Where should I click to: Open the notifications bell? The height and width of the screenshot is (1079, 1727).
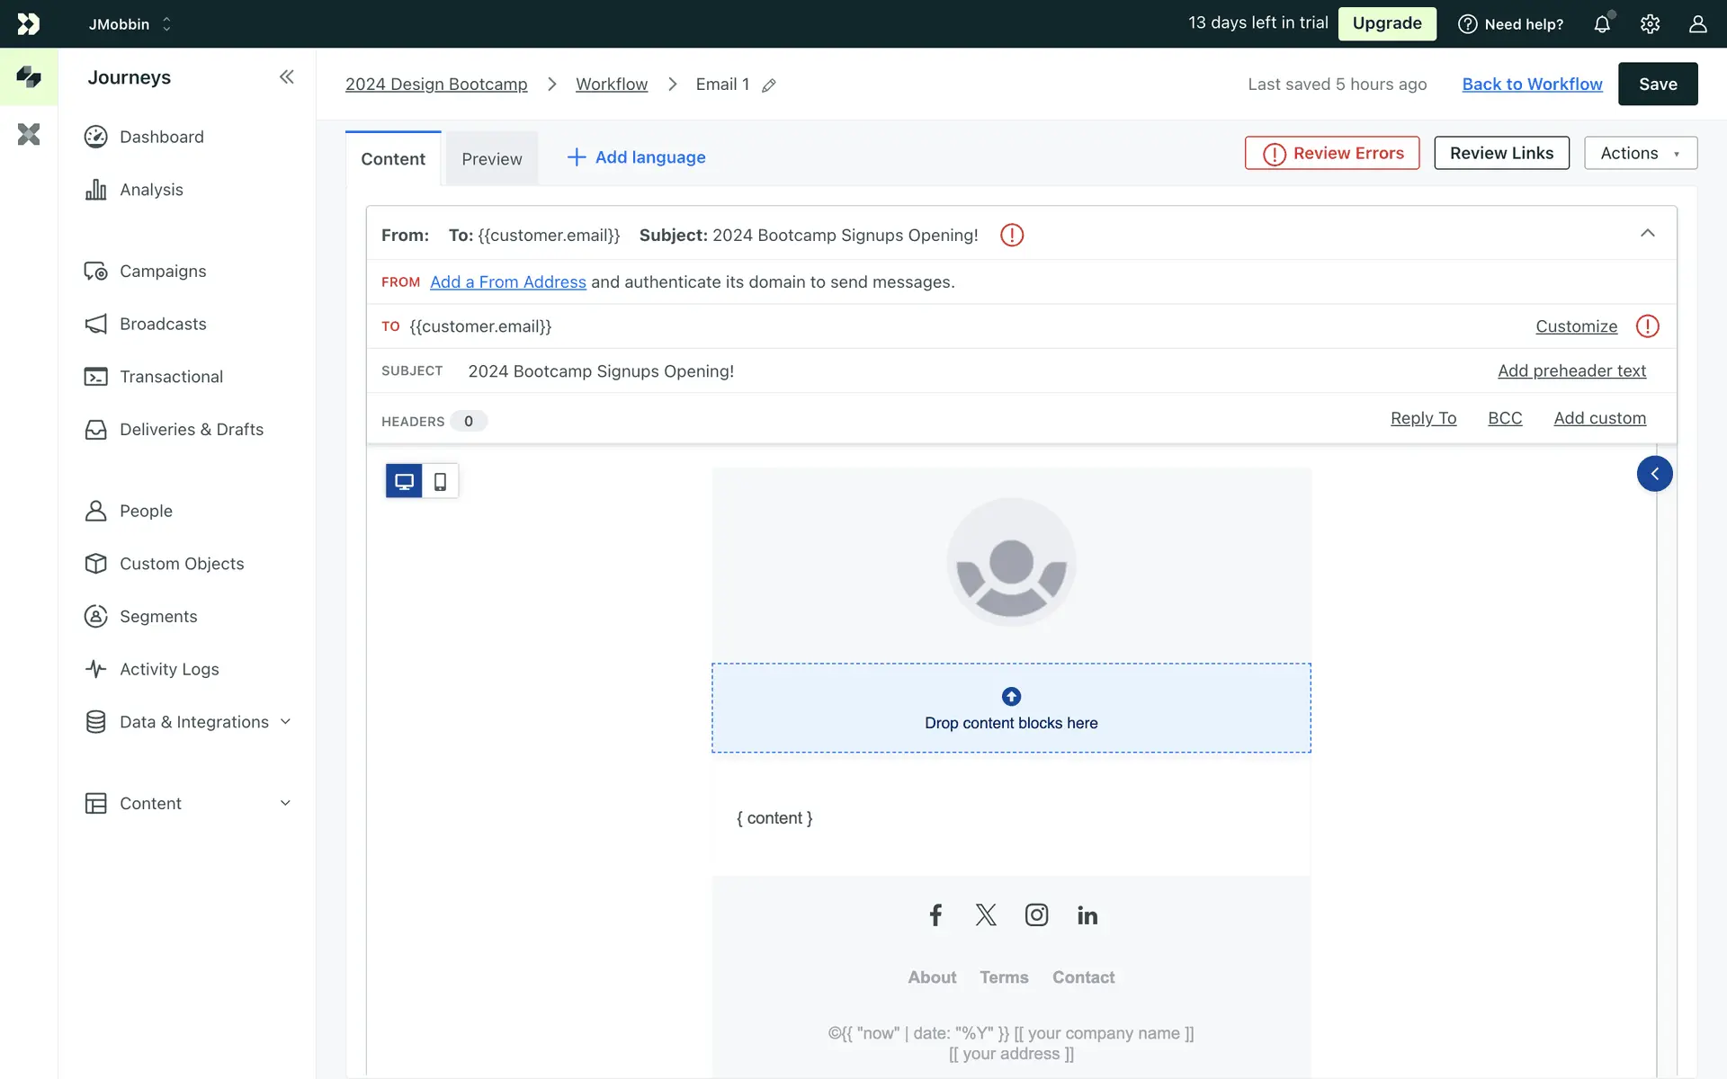[x=1602, y=24]
